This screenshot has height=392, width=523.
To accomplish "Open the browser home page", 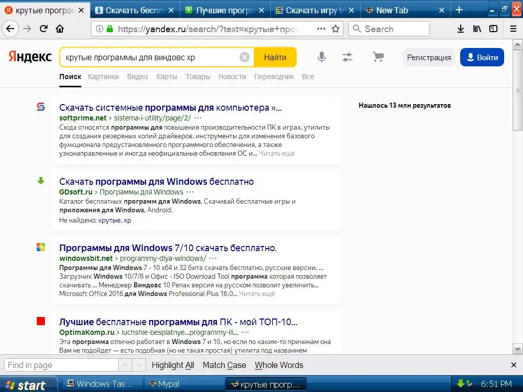I will [x=60, y=29].
